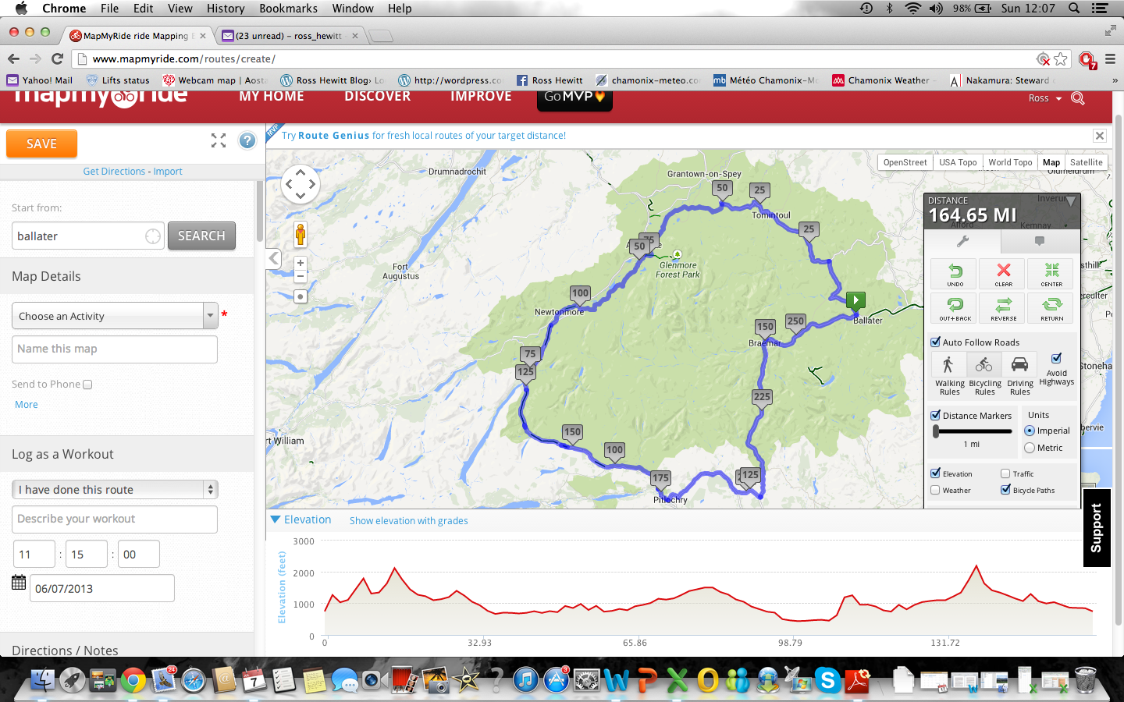Reverse the route direction
This screenshot has height=702, width=1124.
click(x=1003, y=307)
